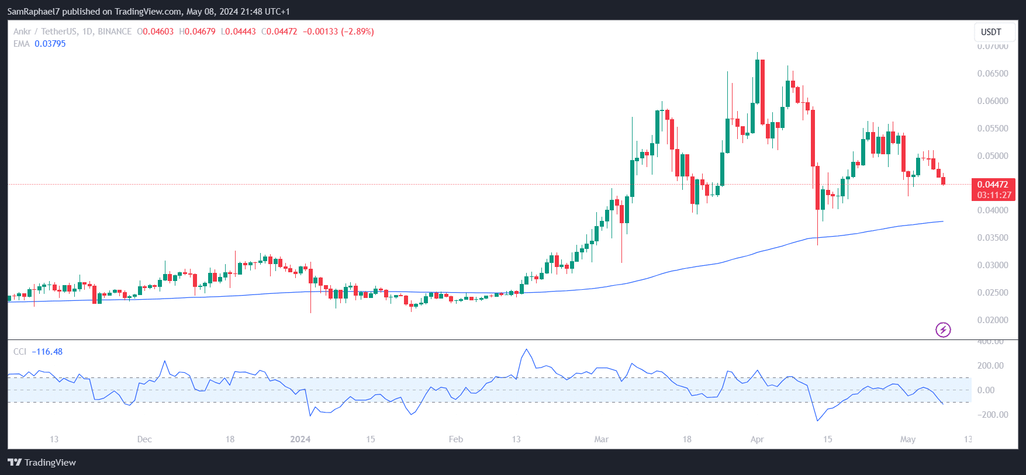The height and width of the screenshot is (475, 1026).
Task: Click the 2024 date axis label
Action: tap(300, 439)
